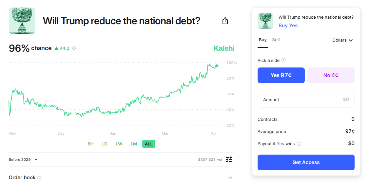The image size is (369, 188).
Task: Click the info icon next to 44.2
Action: pyautogui.click(x=74, y=48)
